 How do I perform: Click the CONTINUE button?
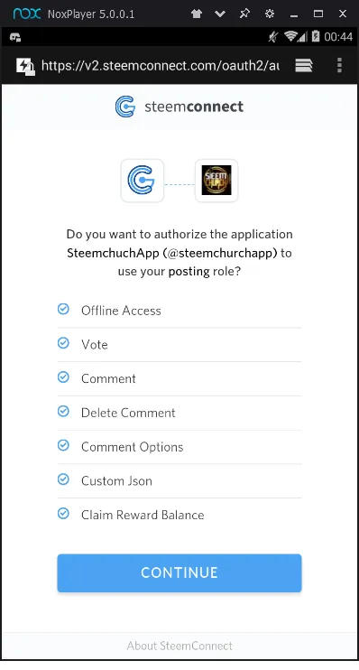tap(179, 573)
